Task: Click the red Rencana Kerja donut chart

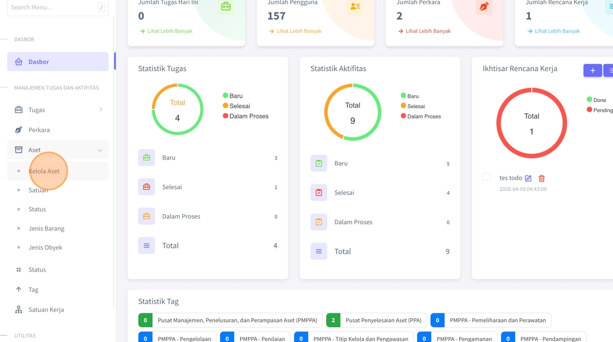Action: click(x=531, y=123)
